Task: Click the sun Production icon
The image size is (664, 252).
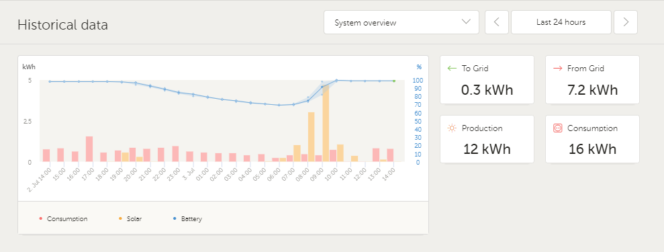Action: 453,128
